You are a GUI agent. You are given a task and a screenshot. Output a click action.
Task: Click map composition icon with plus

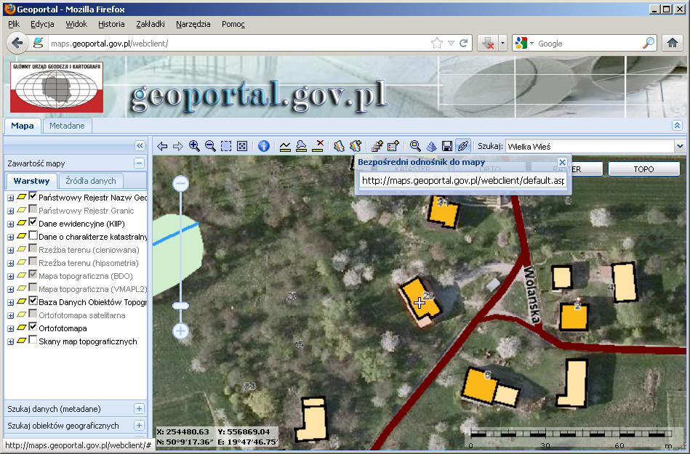[356, 146]
